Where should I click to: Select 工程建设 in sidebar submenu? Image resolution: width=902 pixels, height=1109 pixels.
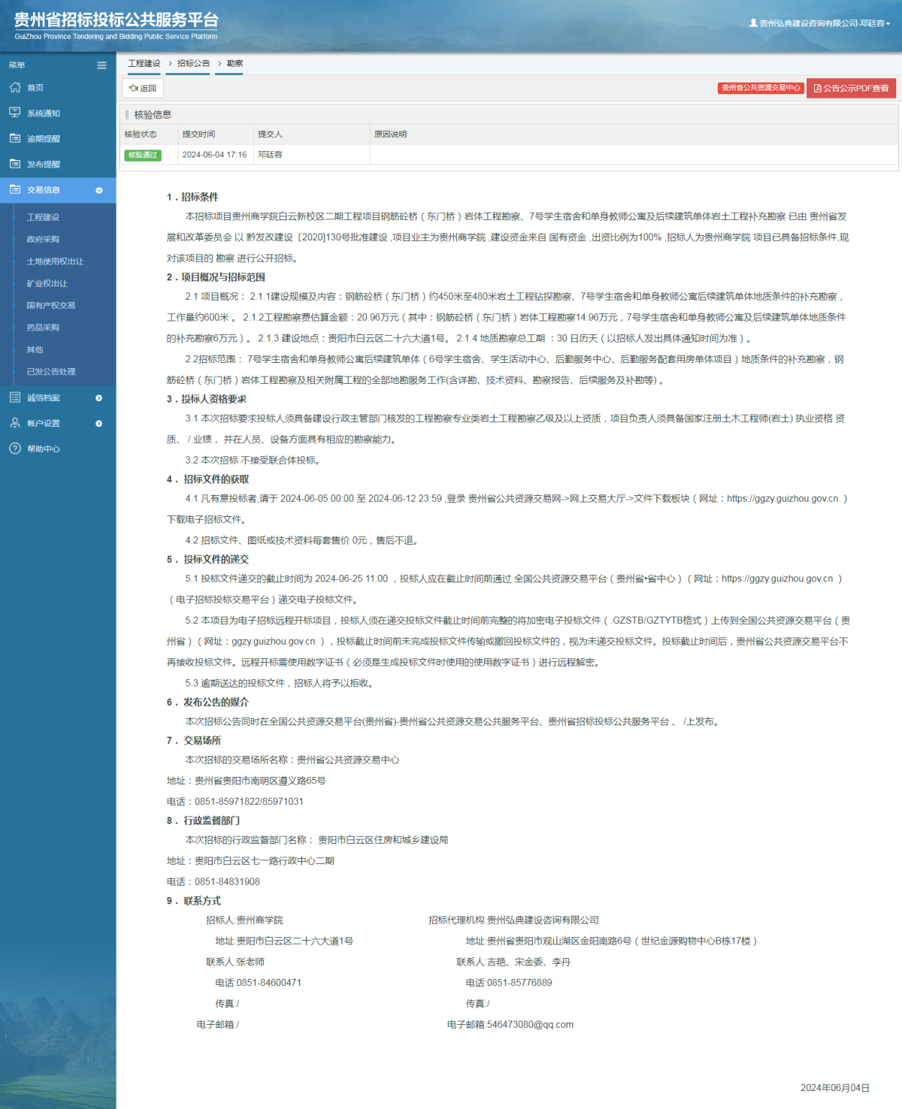click(x=43, y=217)
